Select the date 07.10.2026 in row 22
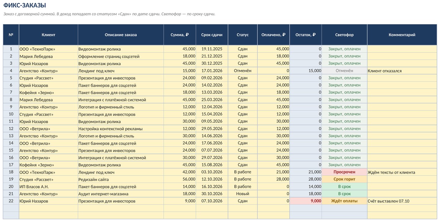Viewport: 440px width, 222px height. (212, 201)
